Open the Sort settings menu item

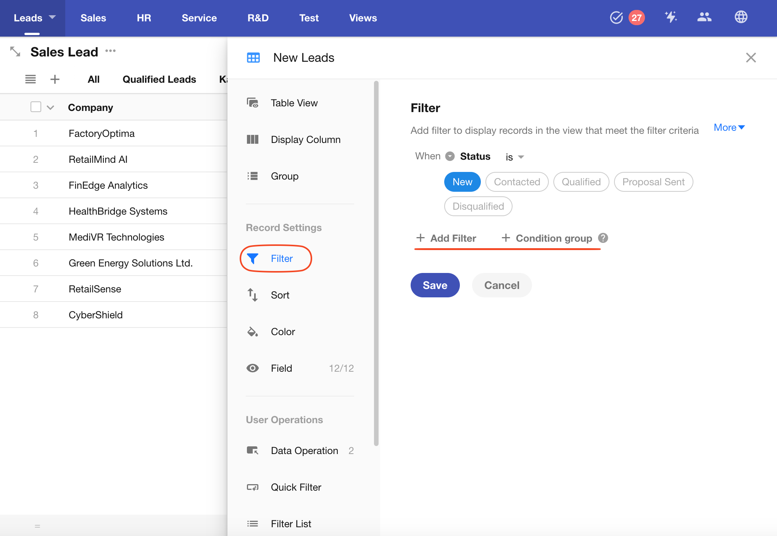pos(280,295)
